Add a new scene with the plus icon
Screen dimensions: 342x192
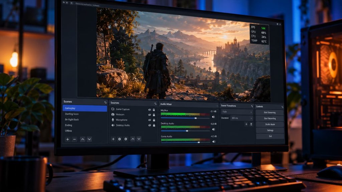tap(67, 139)
